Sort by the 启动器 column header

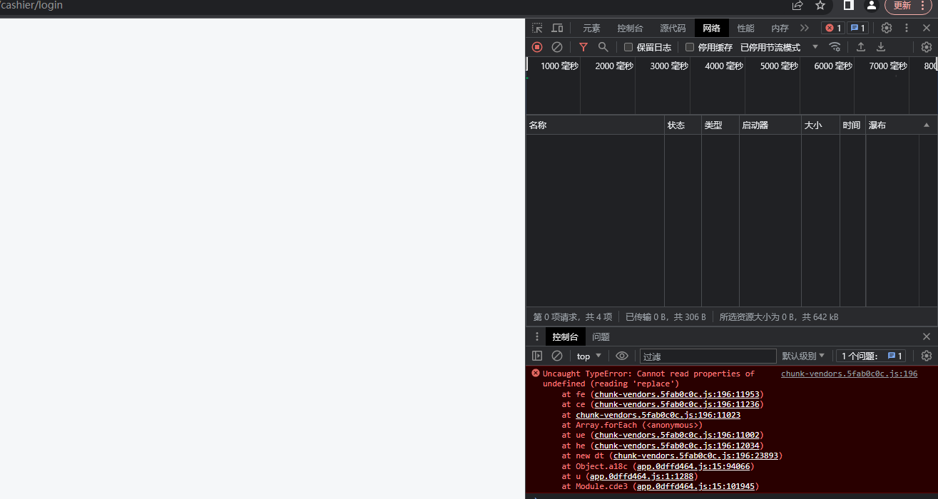coord(770,125)
